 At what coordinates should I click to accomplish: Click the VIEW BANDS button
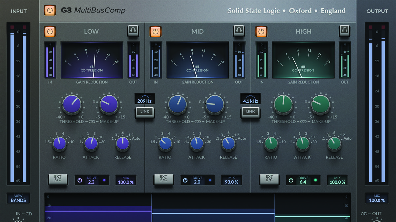(x=18, y=198)
